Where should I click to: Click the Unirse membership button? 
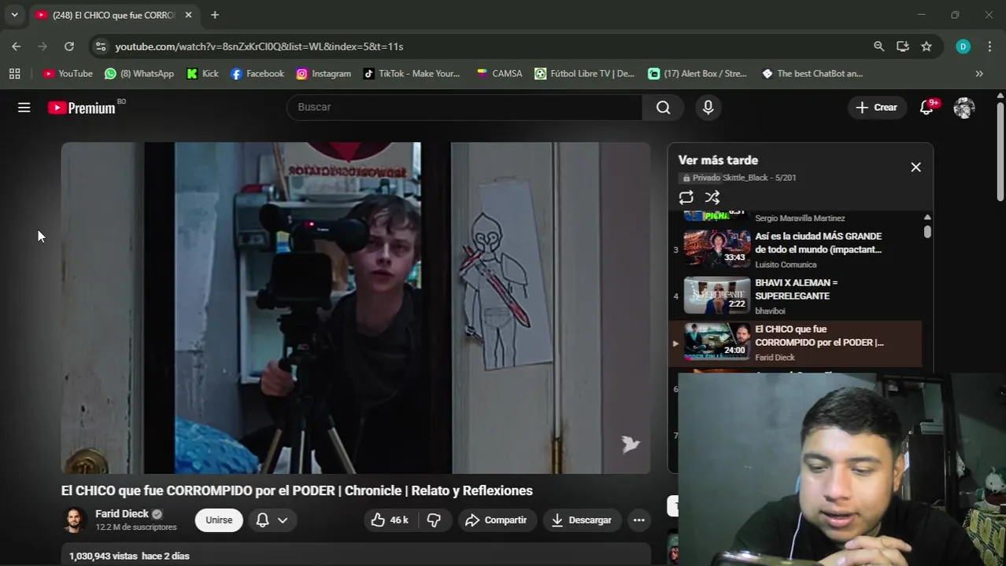pyautogui.click(x=219, y=520)
